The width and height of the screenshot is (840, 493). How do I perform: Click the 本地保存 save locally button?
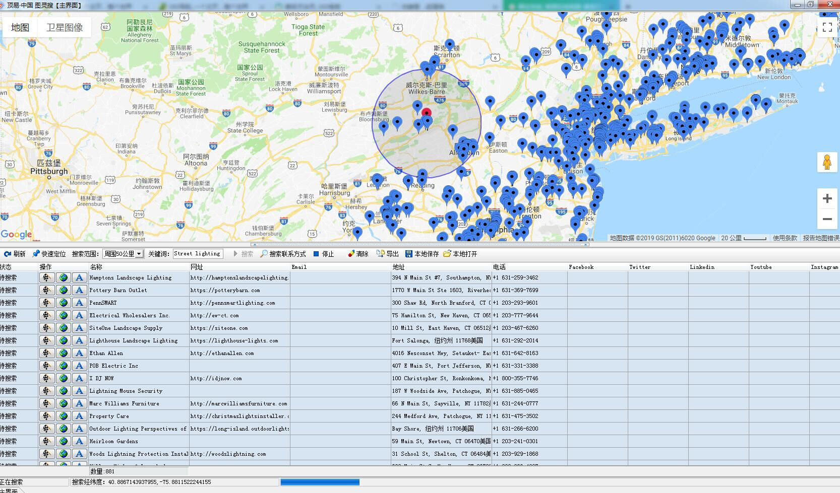click(422, 254)
